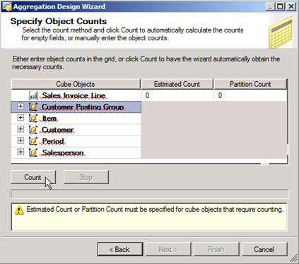Click the counting progress bar
299x264 pixels.
pyautogui.click(x=150, y=194)
